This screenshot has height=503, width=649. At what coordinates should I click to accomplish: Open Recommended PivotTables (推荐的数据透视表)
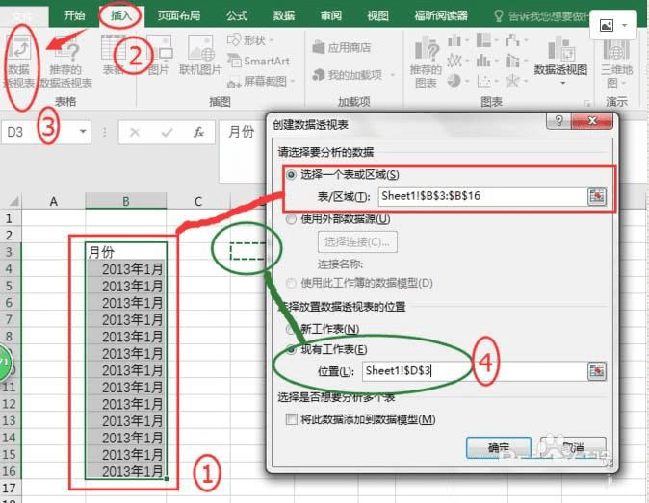coord(66,62)
